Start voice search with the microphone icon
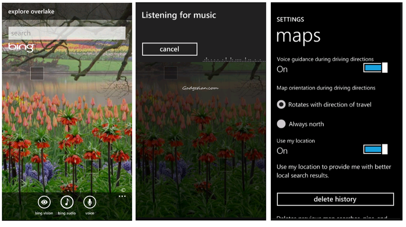Viewport: 406px width, 227px height. 90,202
